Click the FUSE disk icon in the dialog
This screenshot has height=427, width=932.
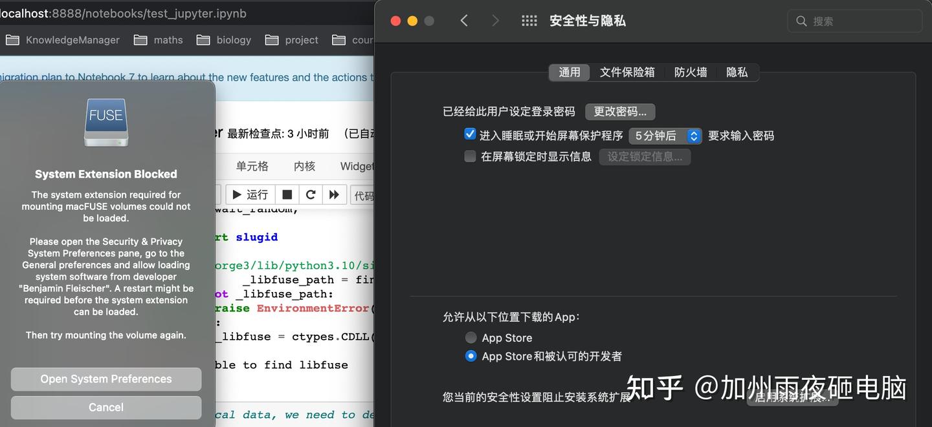[105, 121]
